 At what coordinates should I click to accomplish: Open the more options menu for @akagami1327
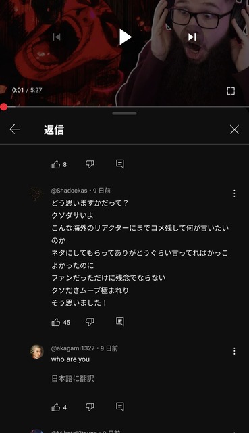point(234,351)
